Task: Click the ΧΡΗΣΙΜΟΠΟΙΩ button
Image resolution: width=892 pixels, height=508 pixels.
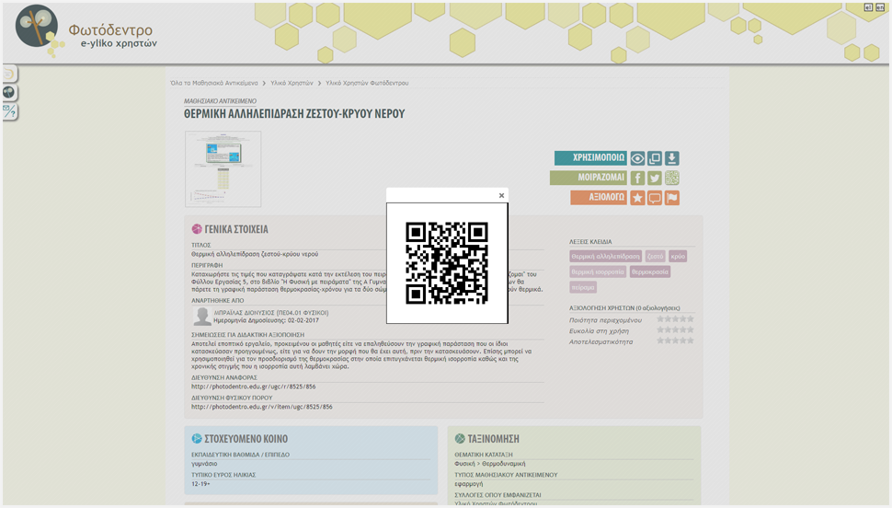Action: [x=590, y=158]
